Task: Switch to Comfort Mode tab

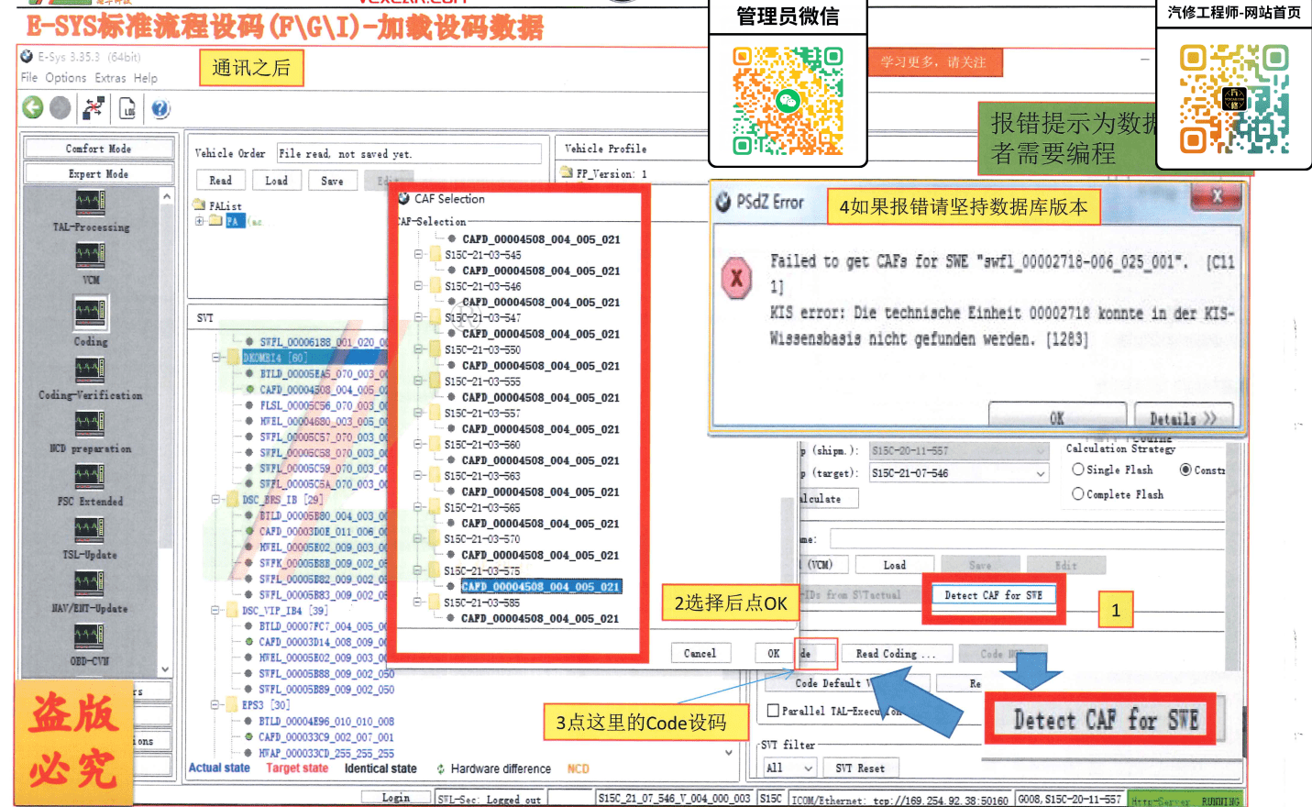Action: tap(98, 148)
